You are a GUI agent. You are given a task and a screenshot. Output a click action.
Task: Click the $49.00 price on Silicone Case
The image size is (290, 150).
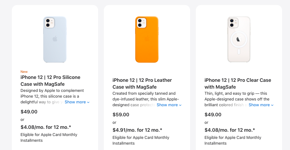point(29,112)
